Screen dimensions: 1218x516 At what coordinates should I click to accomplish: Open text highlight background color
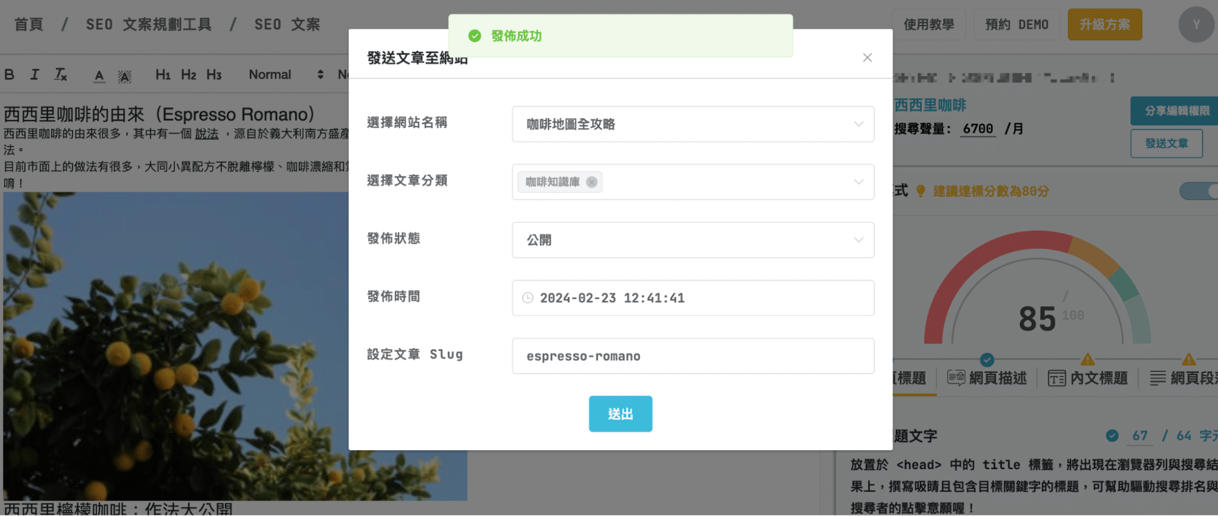pyautogui.click(x=124, y=75)
